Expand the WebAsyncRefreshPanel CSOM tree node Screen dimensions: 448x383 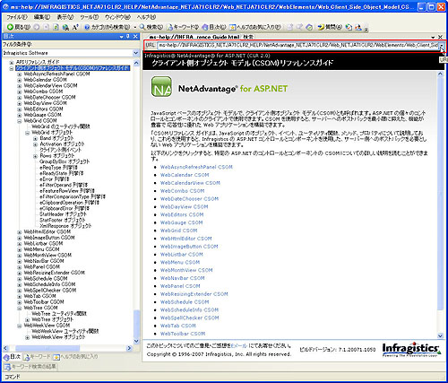coord(20,74)
